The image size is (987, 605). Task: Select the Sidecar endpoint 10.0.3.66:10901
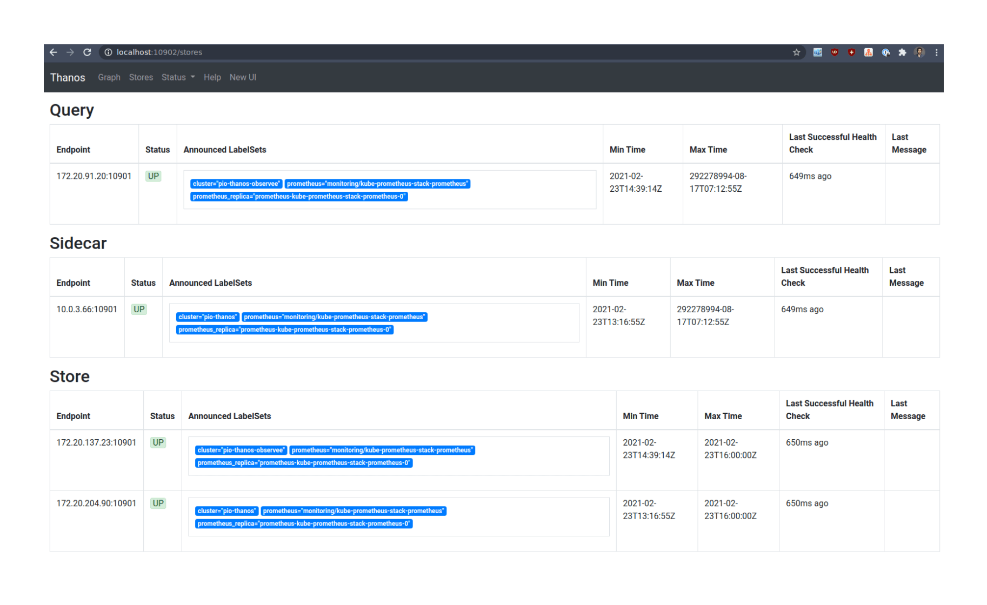point(87,310)
